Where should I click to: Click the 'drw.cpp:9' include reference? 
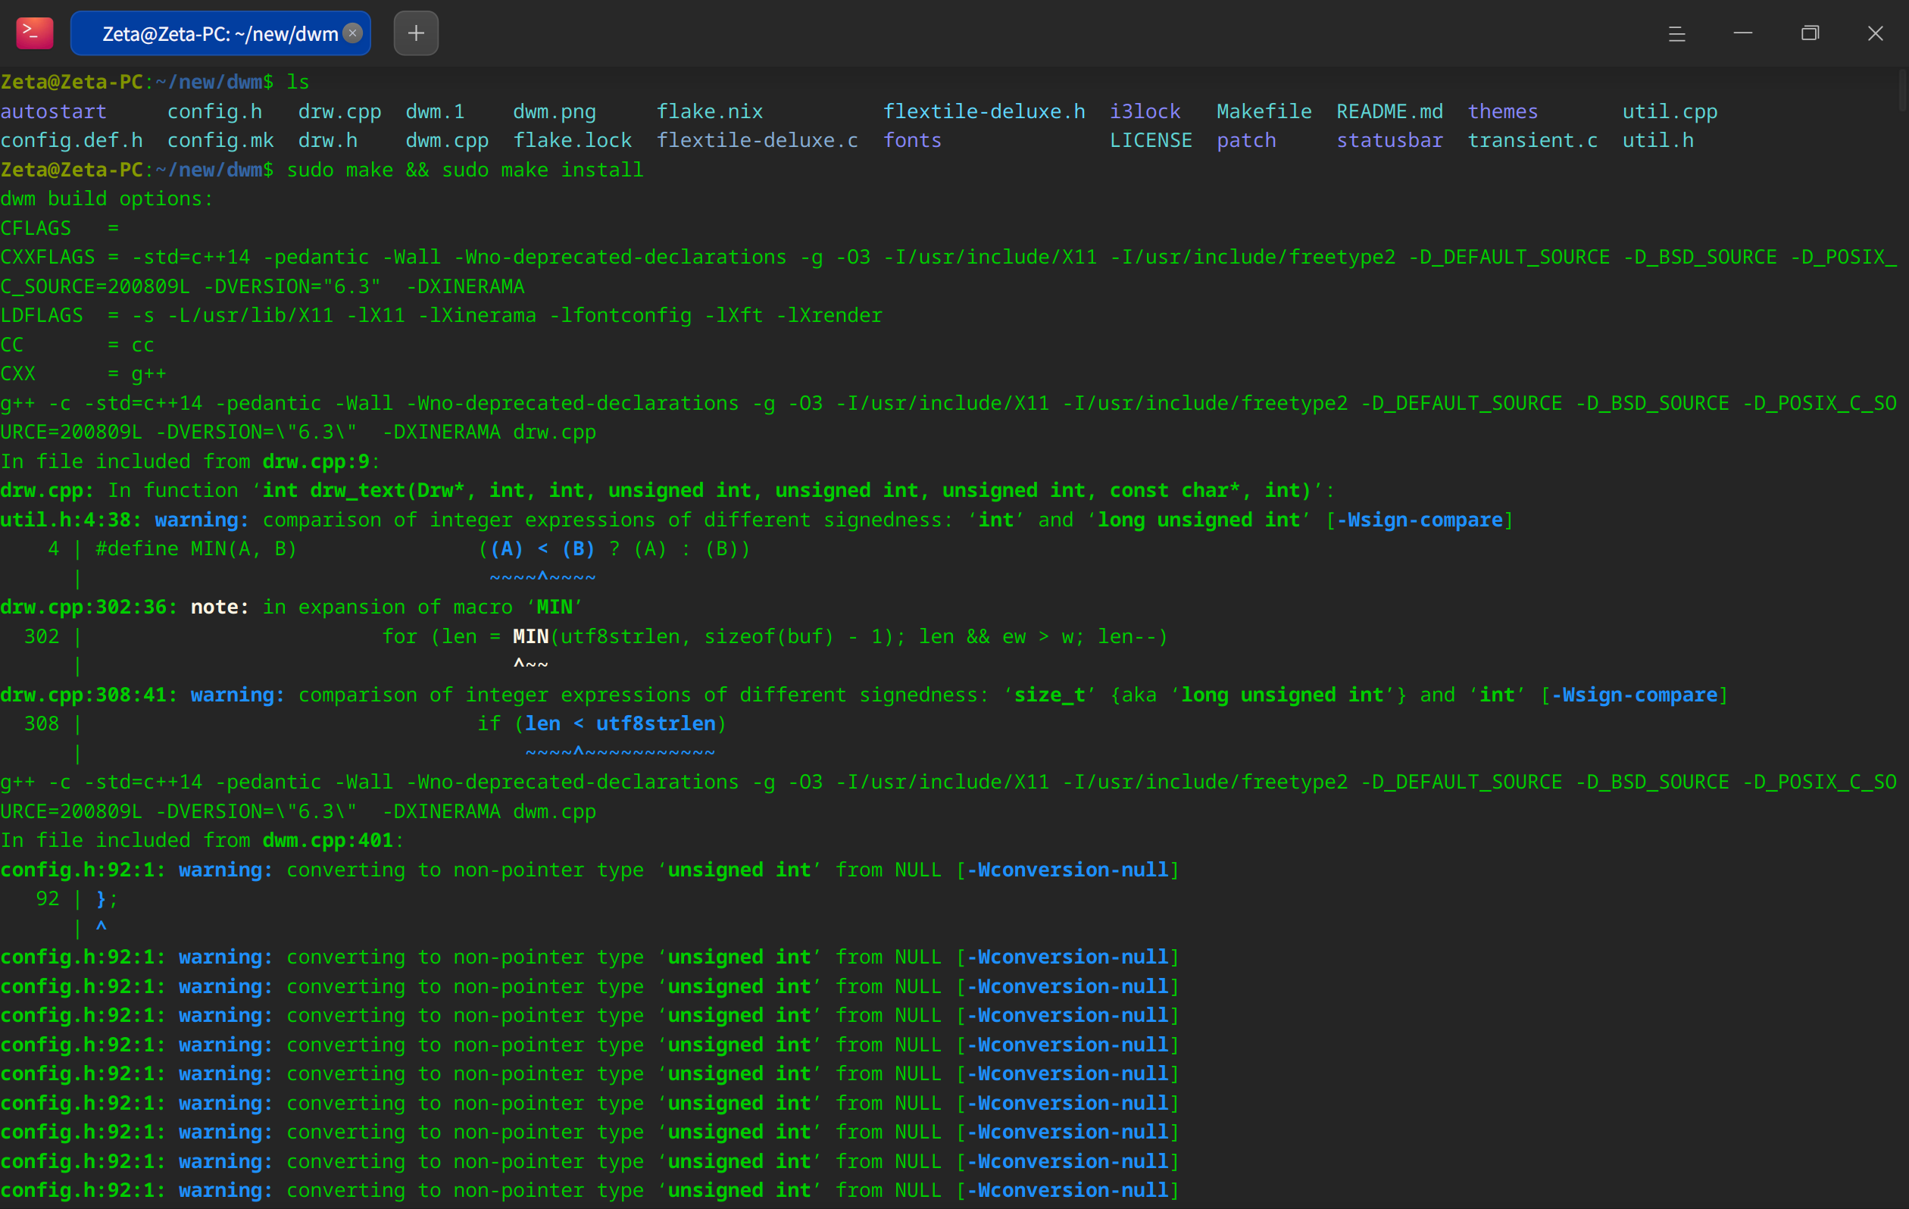(316, 461)
